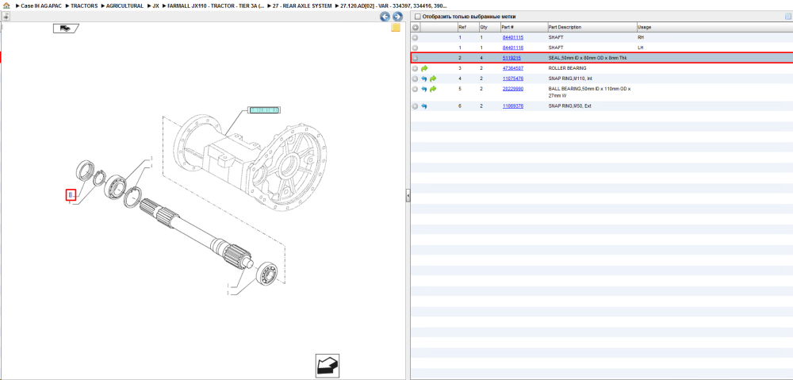Image resolution: width=793 pixels, height=380 pixels.
Task: Open '27.120.AD[02] - VAR' breadcrumb
Action: click(x=393, y=6)
